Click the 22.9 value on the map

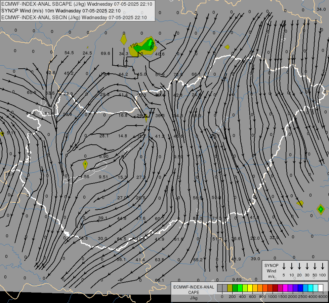click(68, 94)
